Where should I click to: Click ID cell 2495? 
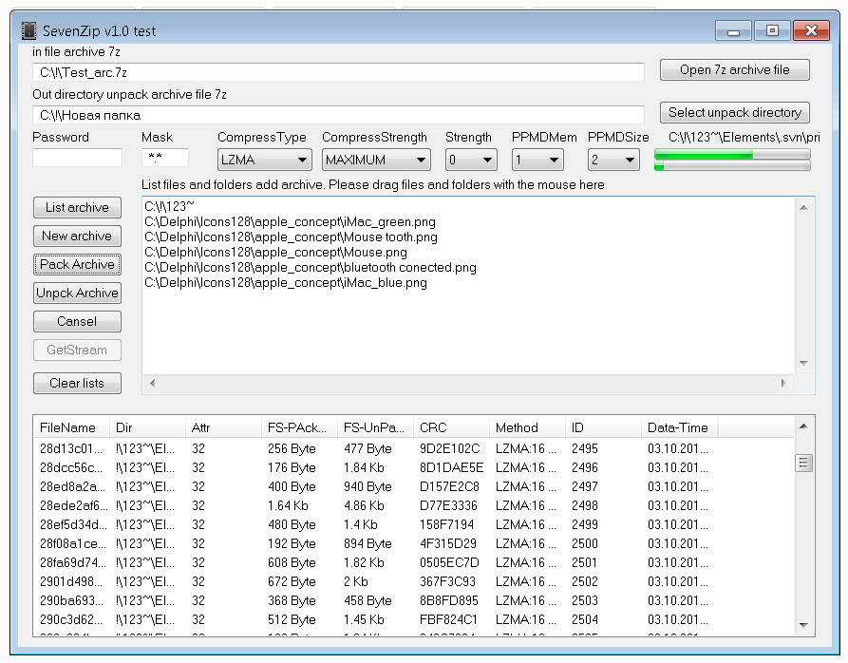pyautogui.click(x=585, y=449)
